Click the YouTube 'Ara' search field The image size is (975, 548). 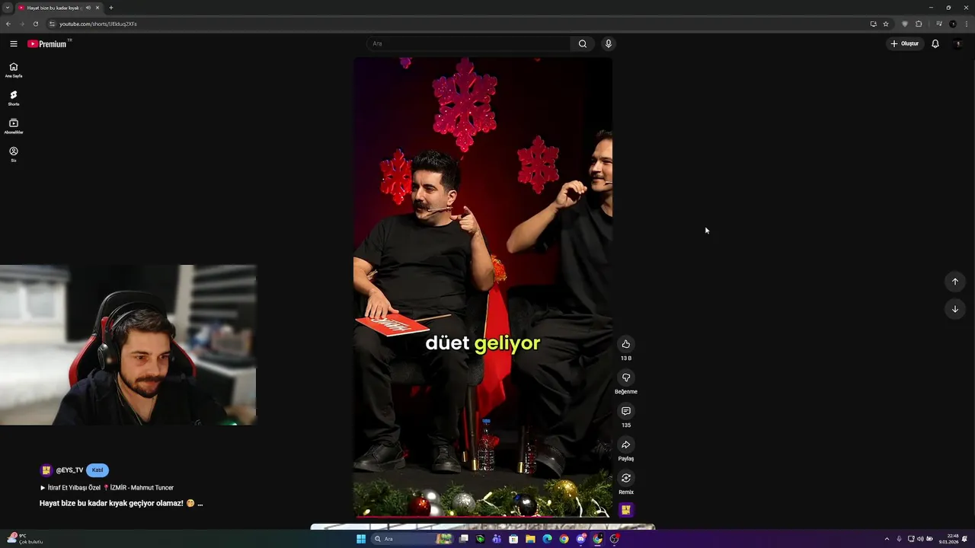pos(468,43)
